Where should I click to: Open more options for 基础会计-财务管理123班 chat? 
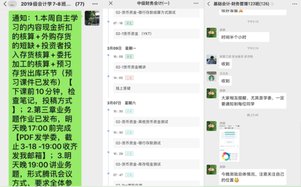(x=295, y=4)
